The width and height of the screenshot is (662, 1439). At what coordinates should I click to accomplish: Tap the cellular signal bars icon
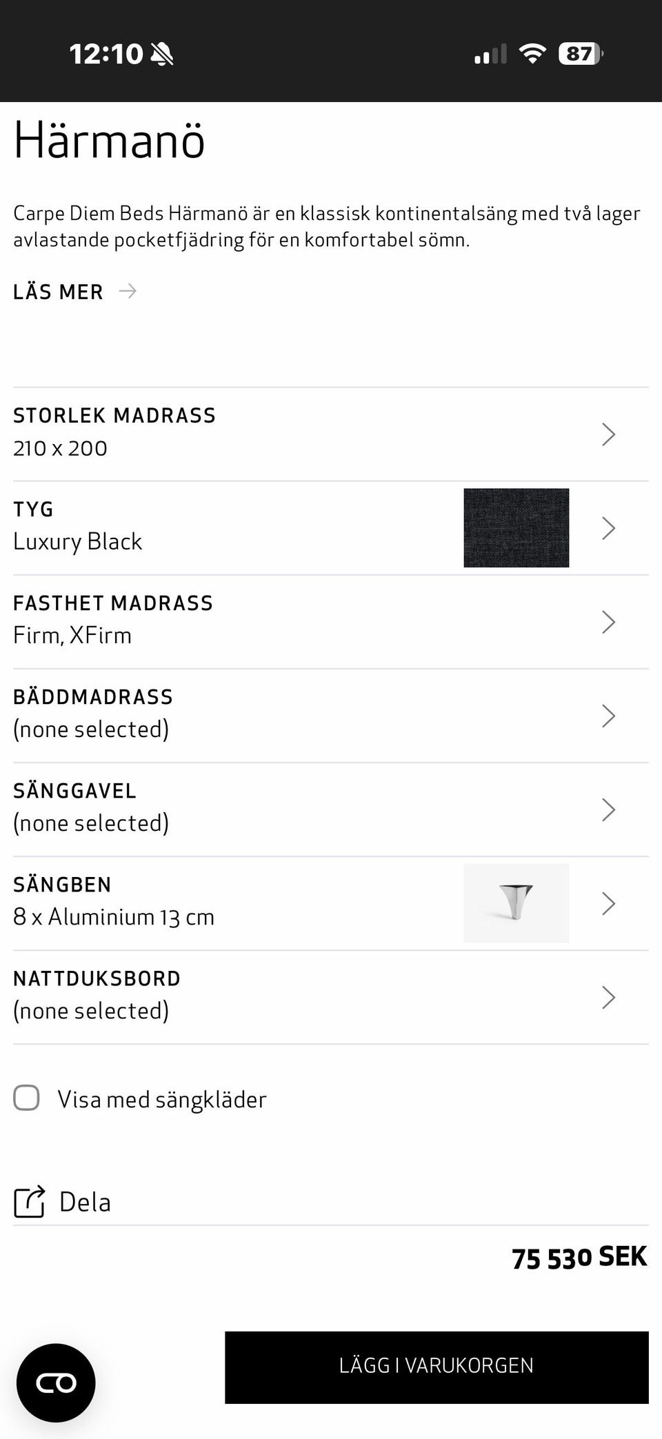(x=490, y=54)
